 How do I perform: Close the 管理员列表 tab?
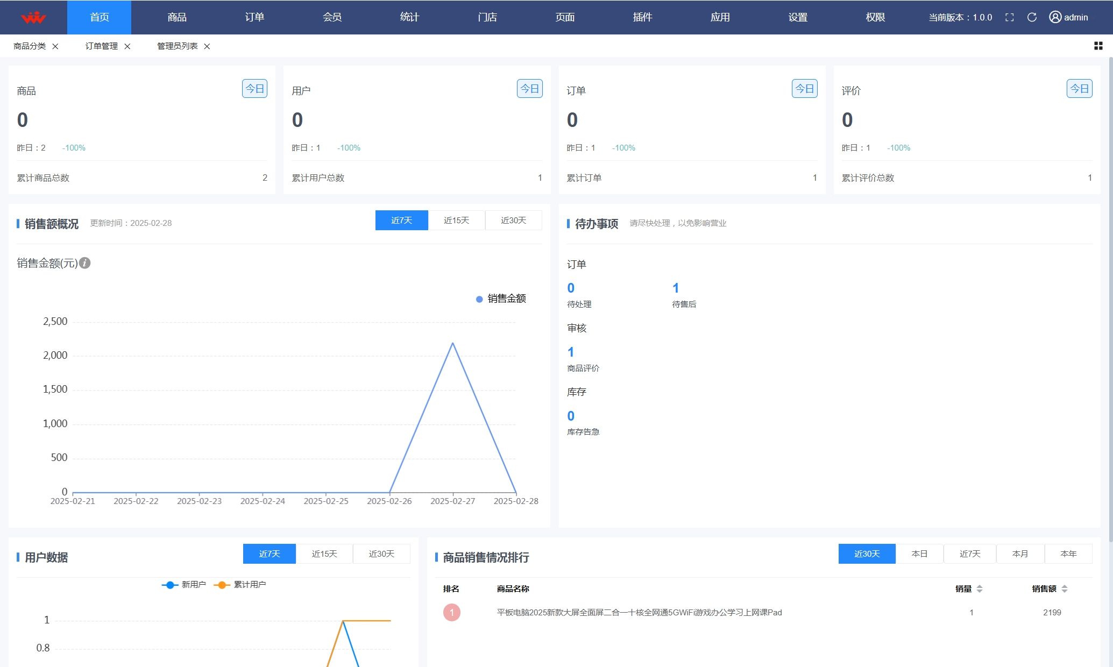click(x=207, y=46)
